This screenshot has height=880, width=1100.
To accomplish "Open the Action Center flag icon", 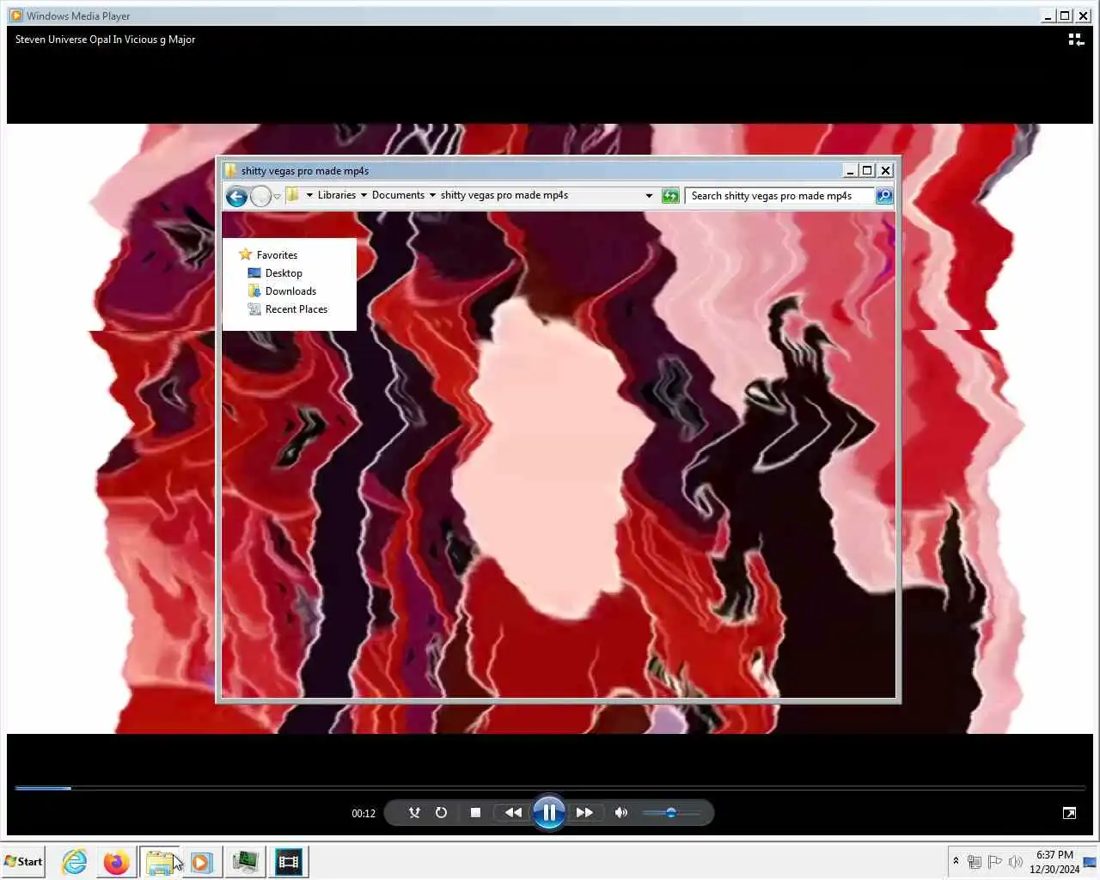I will pyautogui.click(x=995, y=862).
